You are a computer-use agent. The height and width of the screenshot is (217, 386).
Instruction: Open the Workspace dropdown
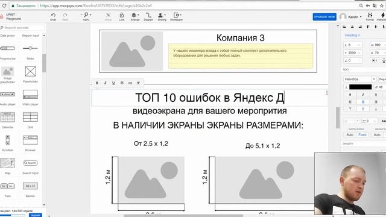point(176,17)
